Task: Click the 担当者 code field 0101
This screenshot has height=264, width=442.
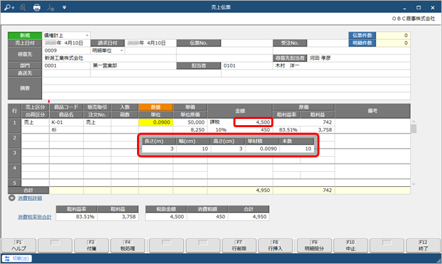Action: click(246, 65)
